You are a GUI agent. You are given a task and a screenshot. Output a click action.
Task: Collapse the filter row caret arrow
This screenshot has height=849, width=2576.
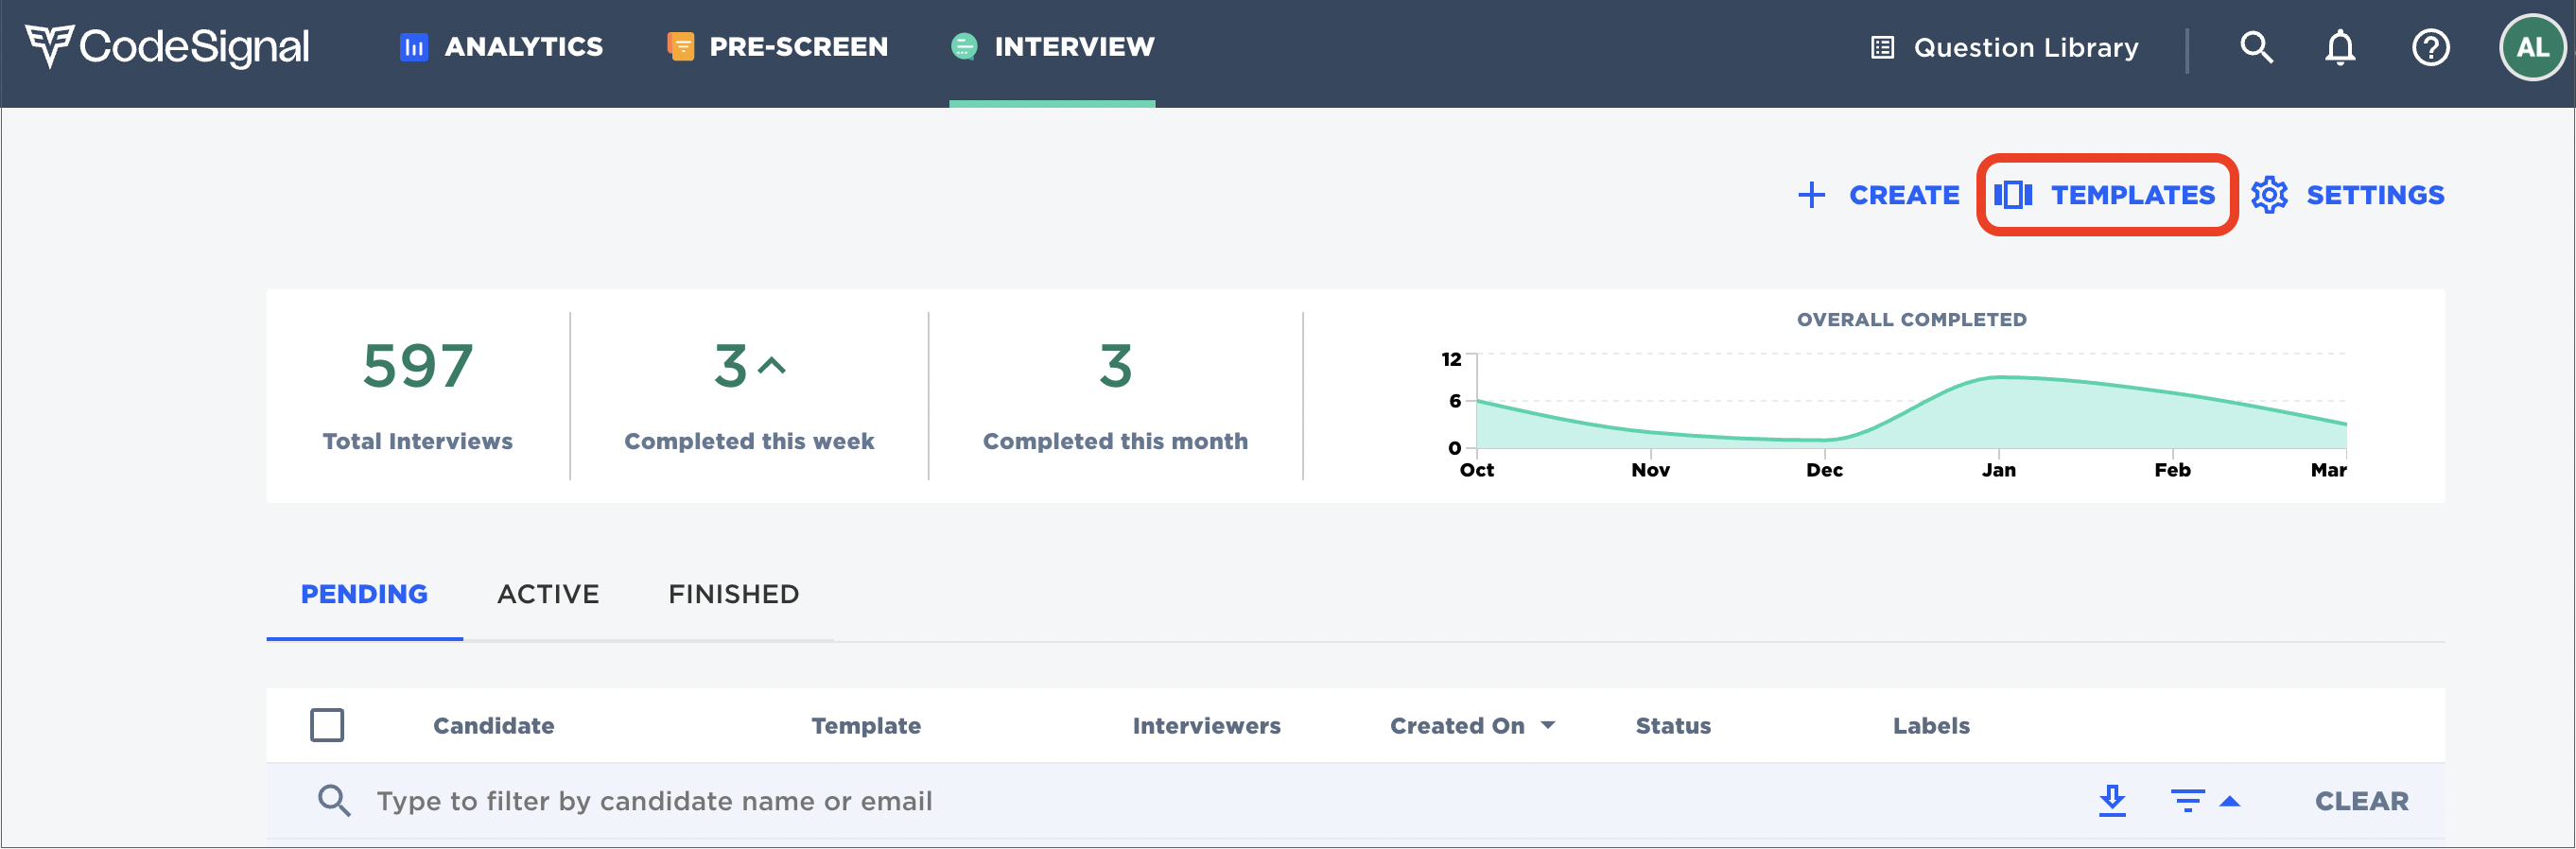point(2230,801)
